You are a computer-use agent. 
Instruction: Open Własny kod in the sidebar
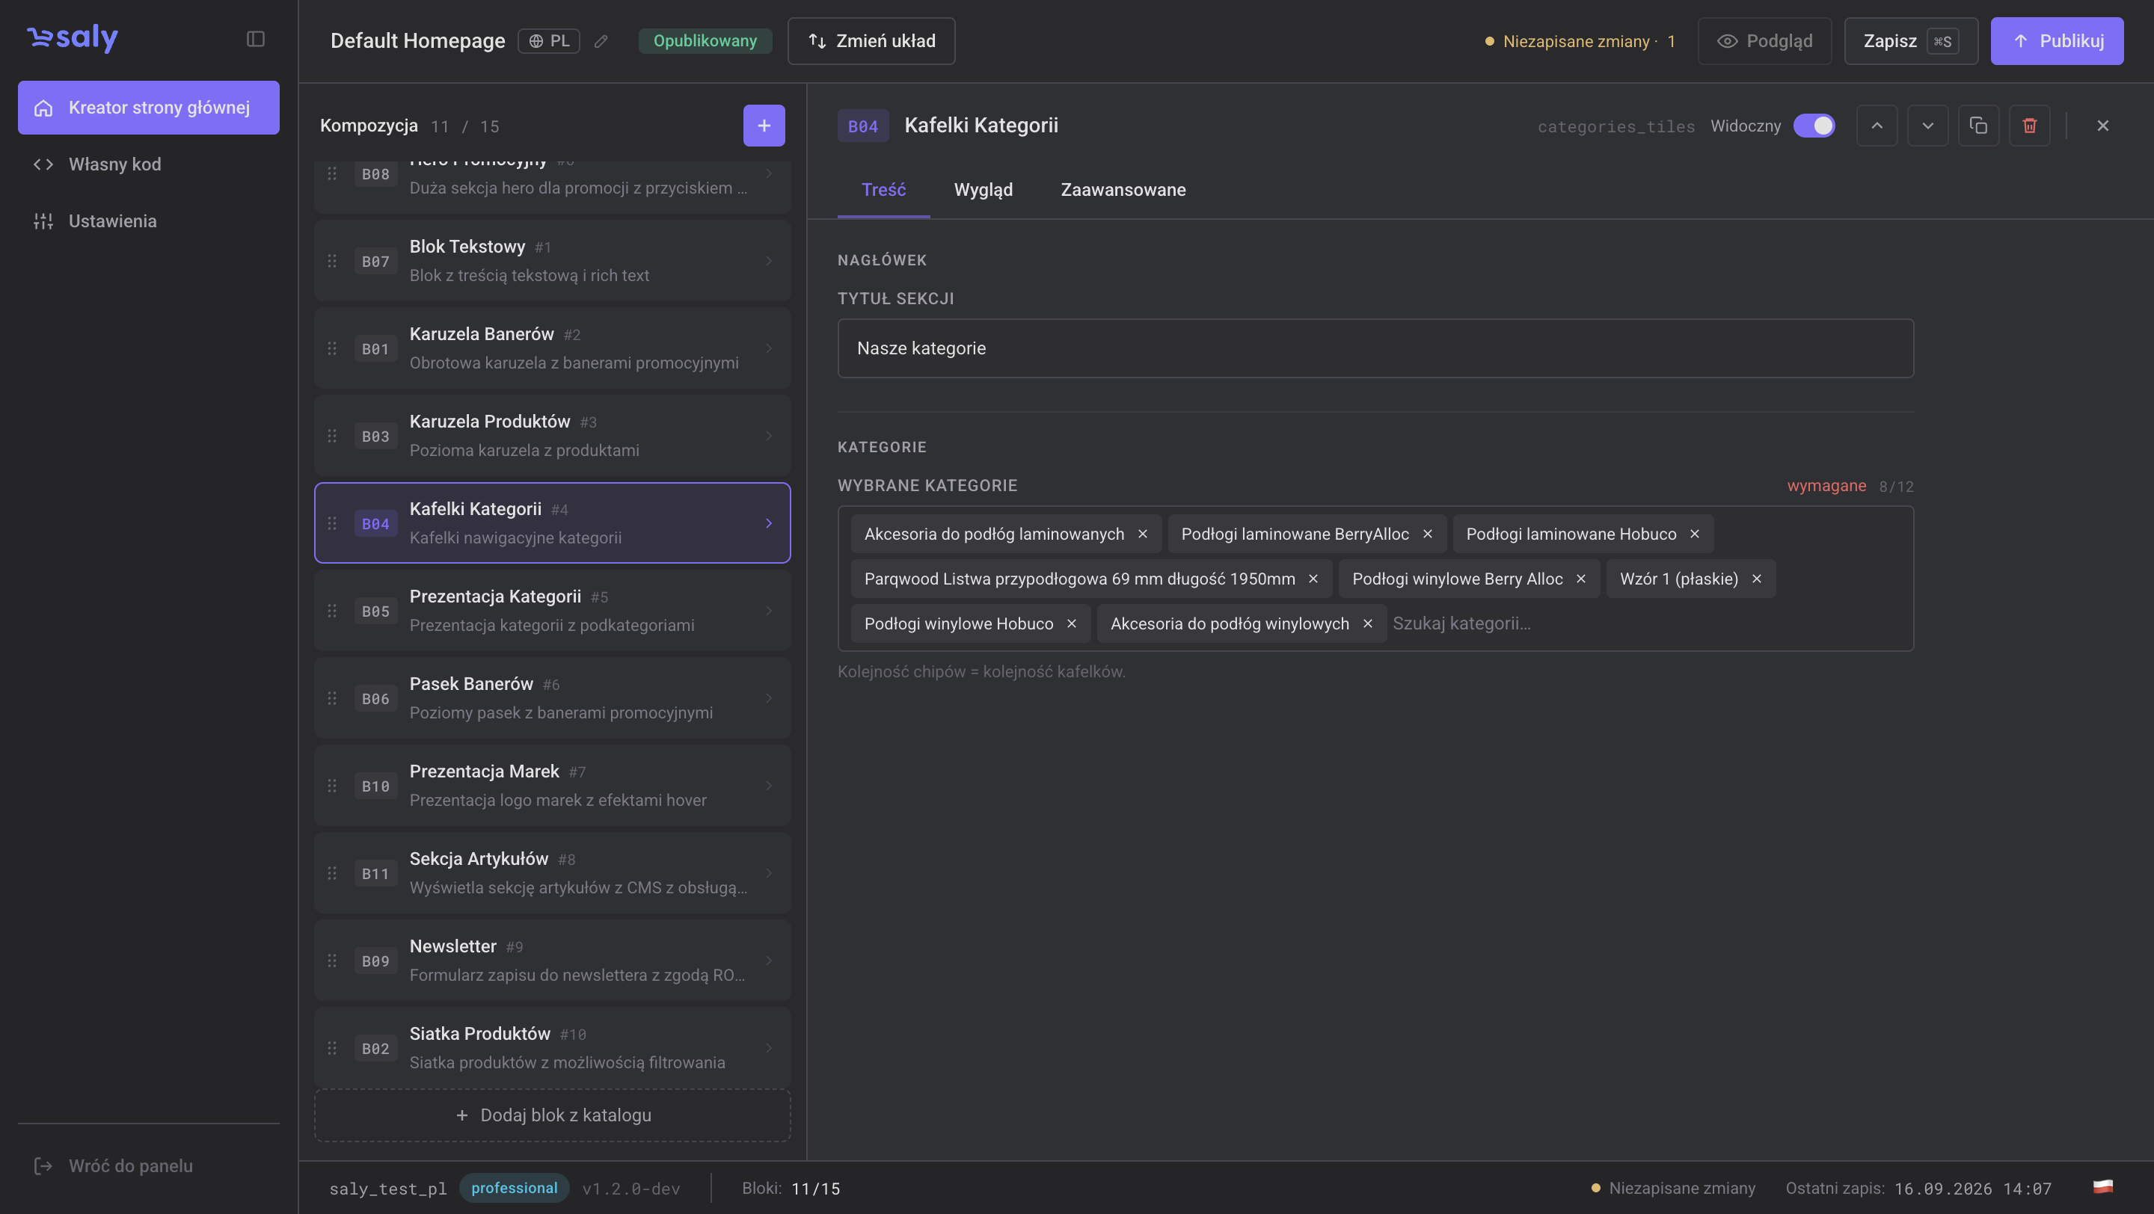(x=149, y=164)
